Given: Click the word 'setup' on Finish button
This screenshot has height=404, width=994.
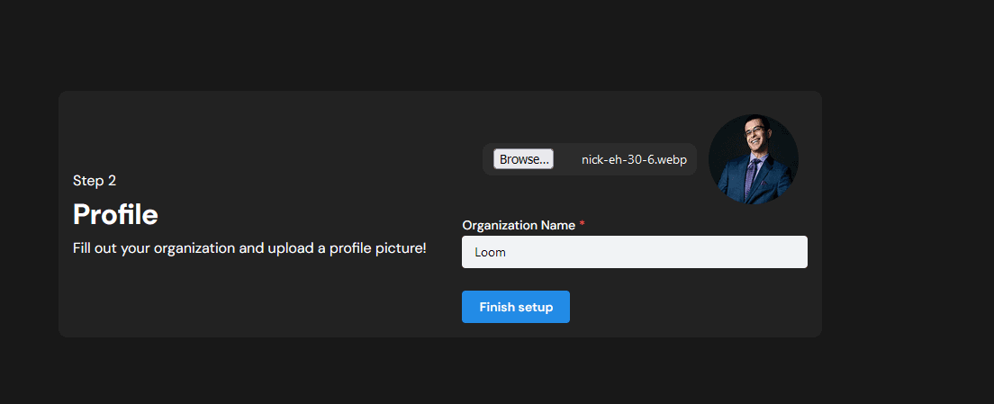Looking at the screenshot, I should pyautogui.click(x=535, y=307).
